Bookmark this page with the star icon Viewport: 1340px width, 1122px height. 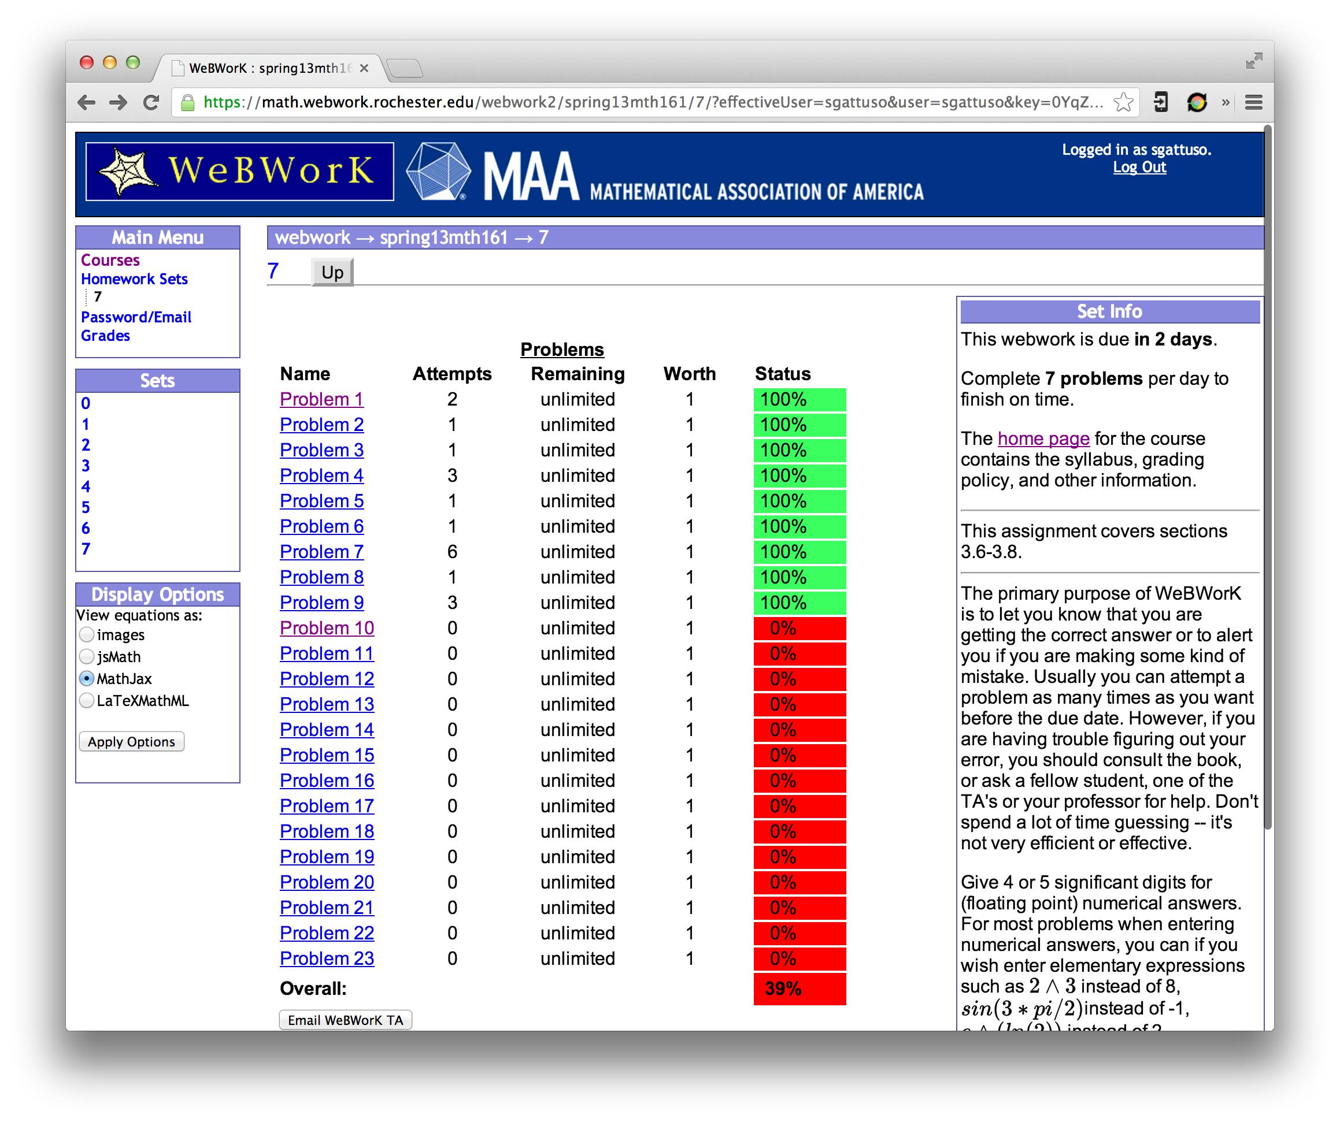tap(1123, 102)
